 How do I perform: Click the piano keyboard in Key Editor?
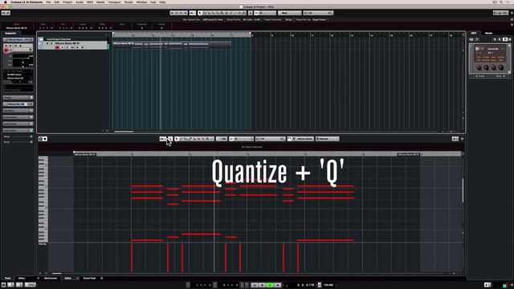point(43,199)
